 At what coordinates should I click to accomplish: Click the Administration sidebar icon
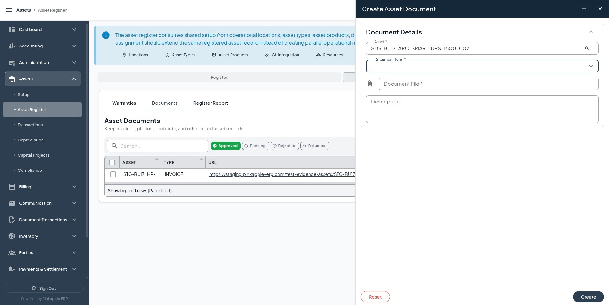(x=12, y=62)
